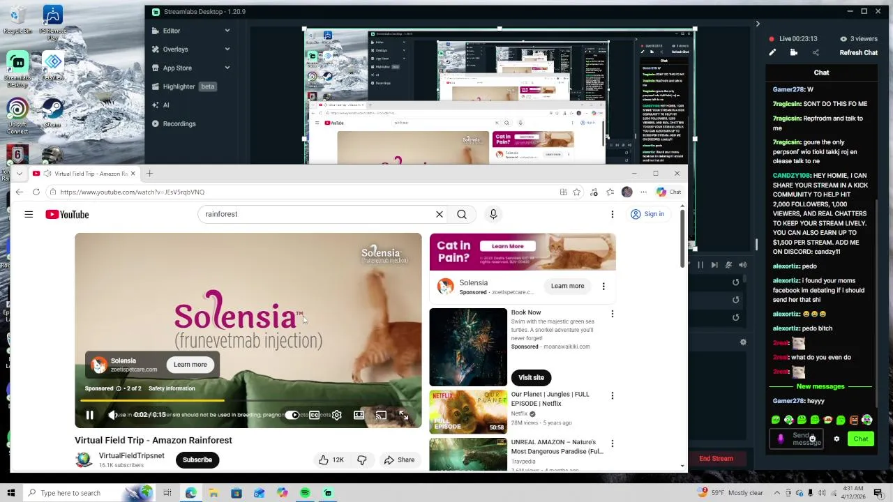Reload the YouTube page

coord(36,192)
